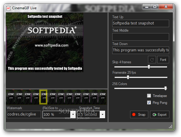The image size is (181, 137).
Task: Click inside the empty Text Middle field
Action: pyautogui.click(x=141, y=37)
